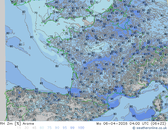The image size is (168, 130).
Task: Select the 90 value in the legend
Action: coord(57,128)
